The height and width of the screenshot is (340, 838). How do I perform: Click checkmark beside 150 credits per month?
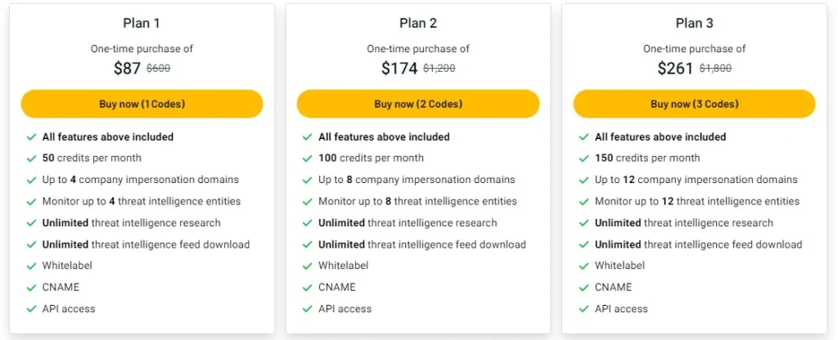click(583, 158)
